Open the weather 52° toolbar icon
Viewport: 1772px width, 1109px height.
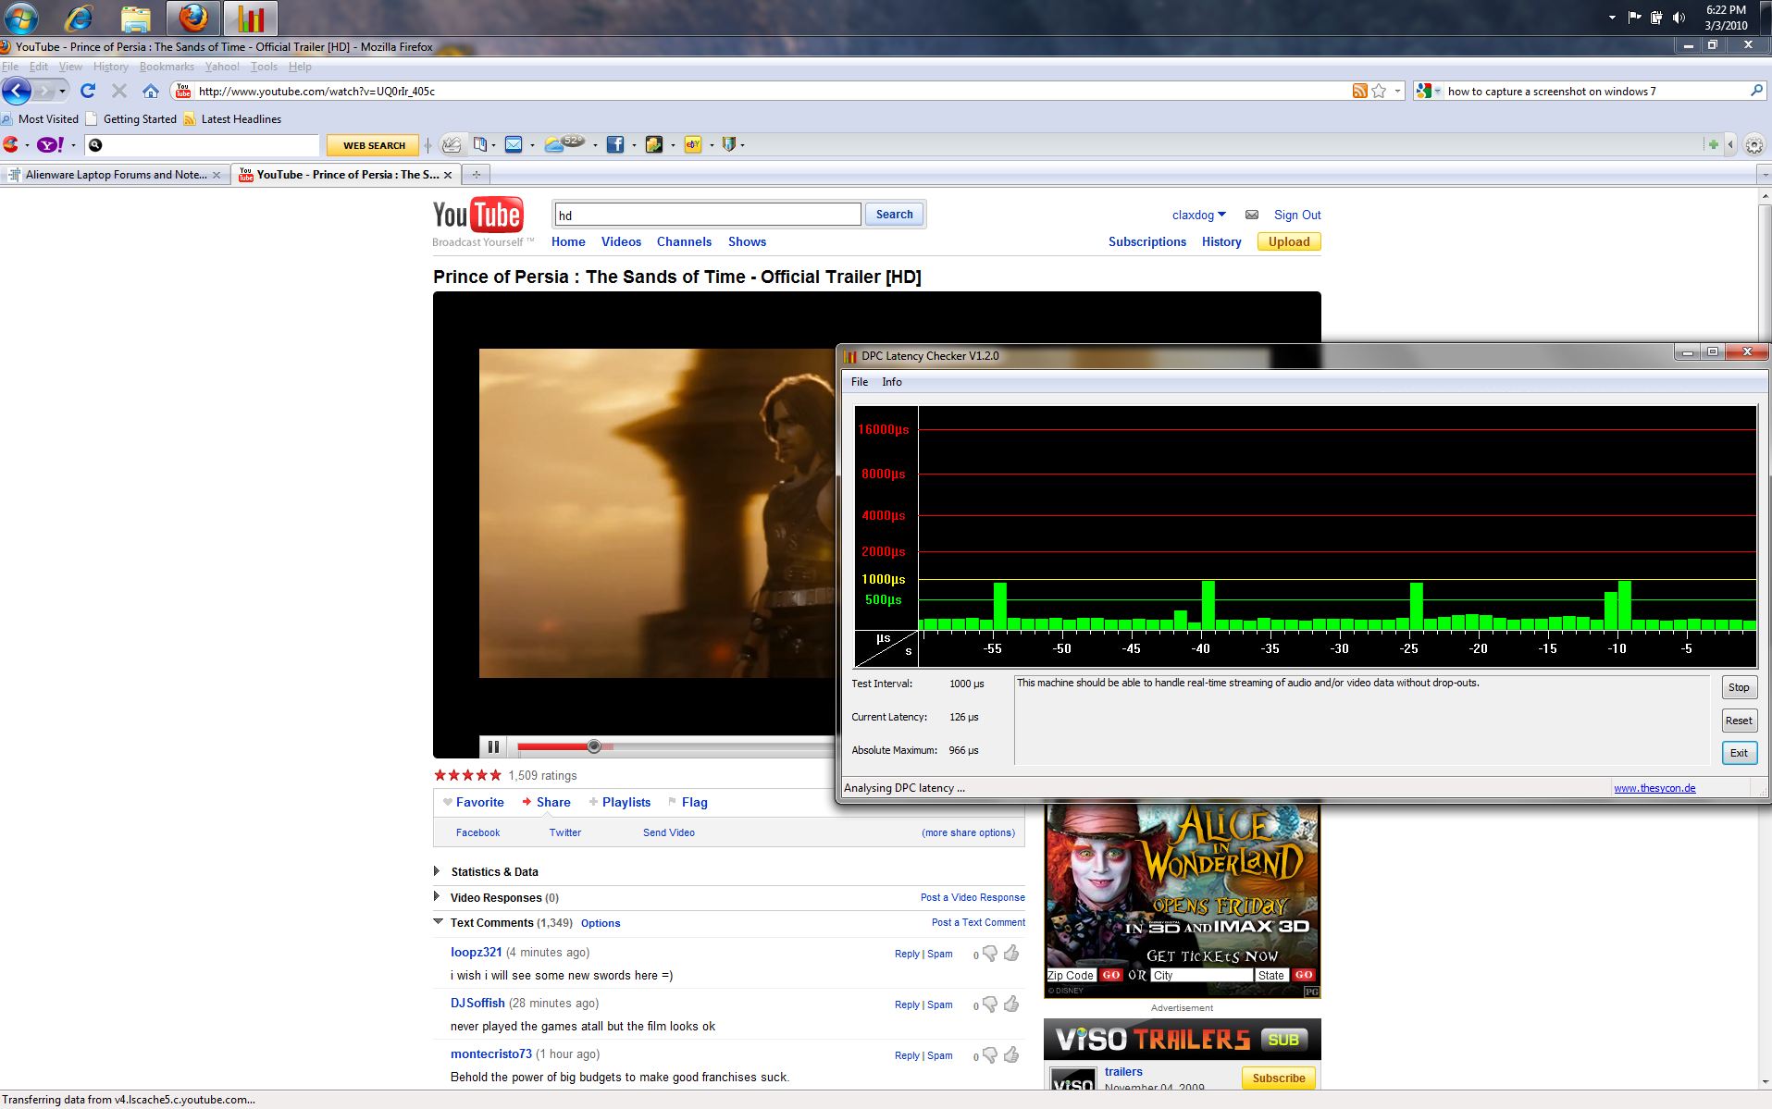pyautogui.click(x=564, y=143)
